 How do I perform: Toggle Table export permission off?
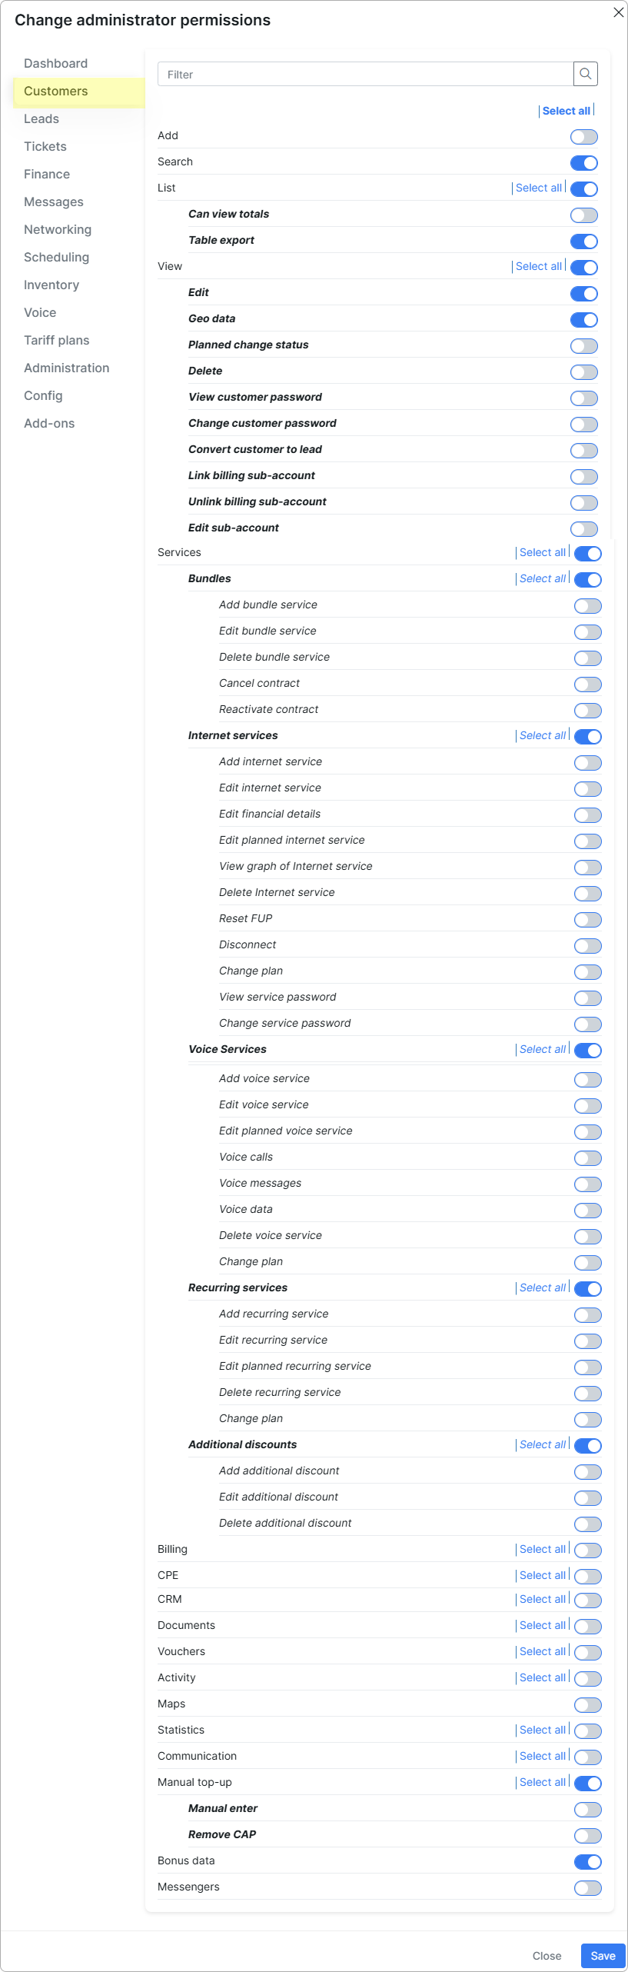tap(584, 242)
